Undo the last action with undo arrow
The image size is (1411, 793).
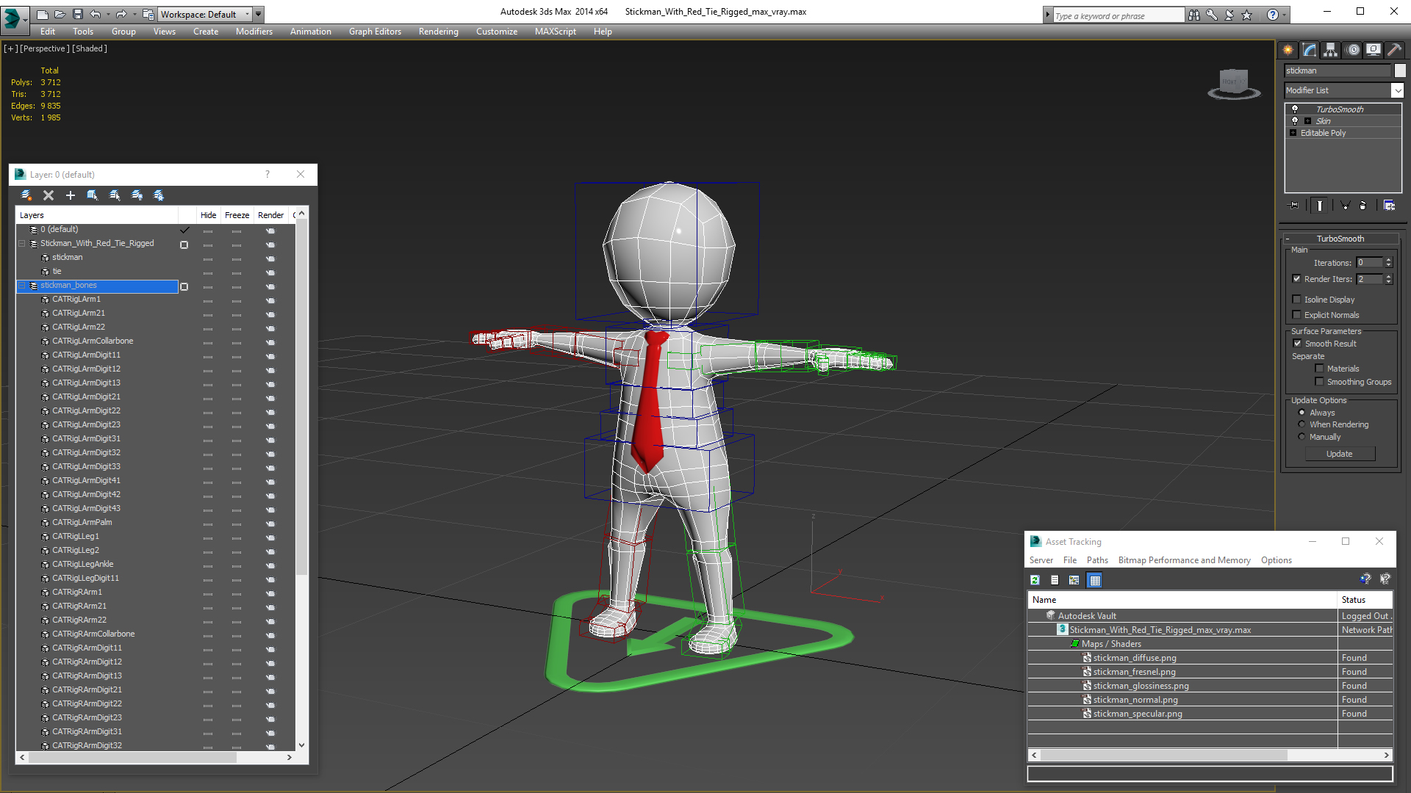point(95,14)
